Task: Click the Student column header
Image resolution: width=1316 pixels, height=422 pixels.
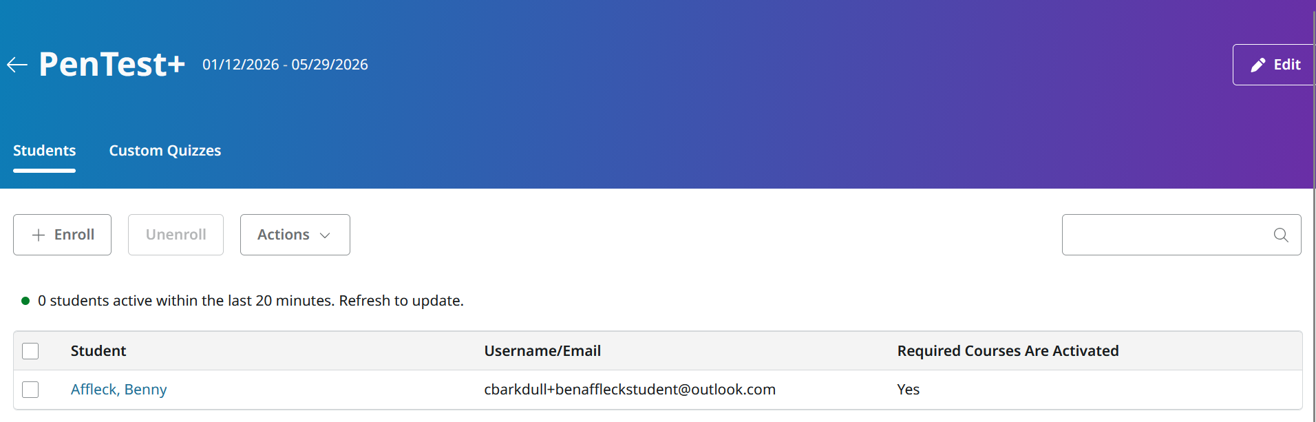Action: 98,351
